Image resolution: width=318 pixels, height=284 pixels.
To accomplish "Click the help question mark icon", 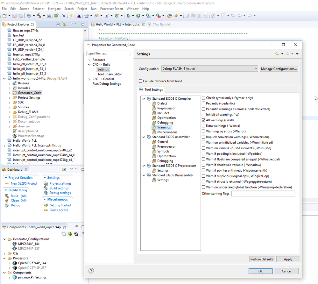I will click(x=91, y=271).
